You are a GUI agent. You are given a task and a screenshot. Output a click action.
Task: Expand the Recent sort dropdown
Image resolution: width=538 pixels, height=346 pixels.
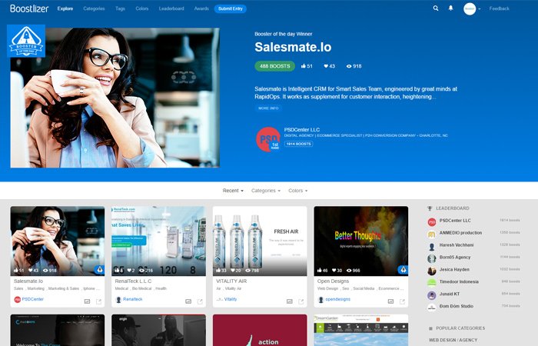tap(233, 191)
